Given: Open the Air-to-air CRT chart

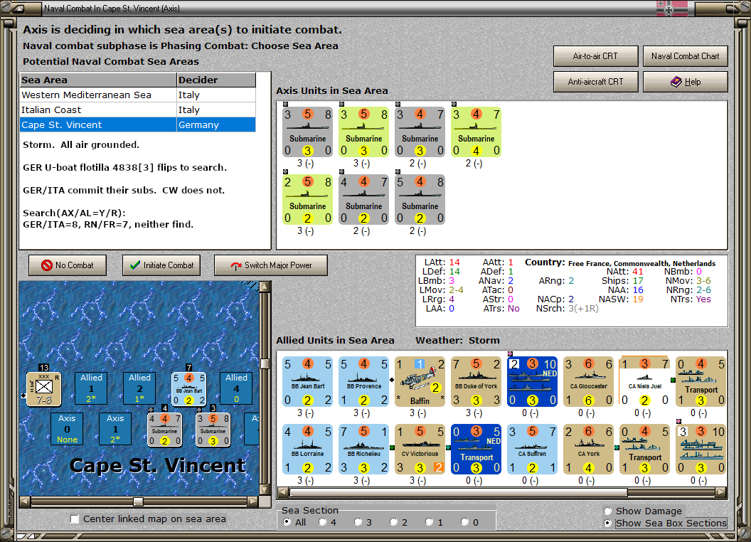Looking at the screenshot, I should click(595, 56).
